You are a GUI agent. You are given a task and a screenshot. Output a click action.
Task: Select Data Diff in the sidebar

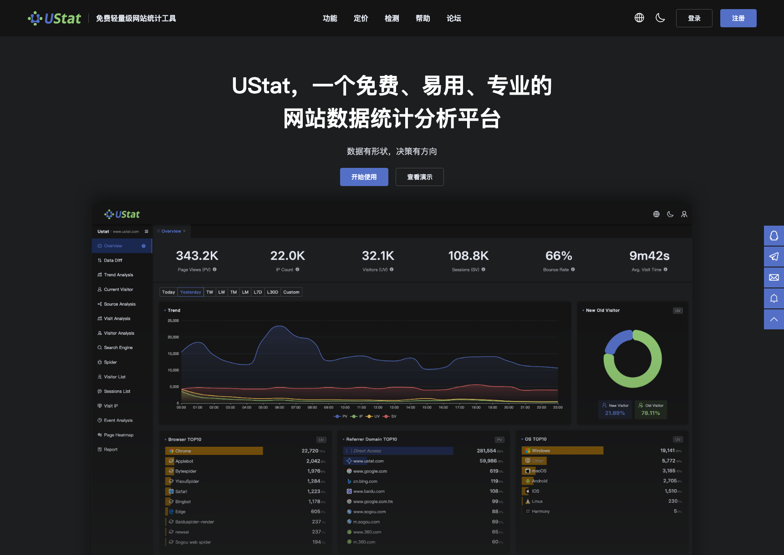[122, 260]
